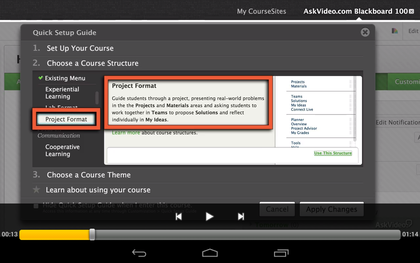The image size is (420, 263).
Task: Click Projects in the structure preview
Action: tap(298, 82)
